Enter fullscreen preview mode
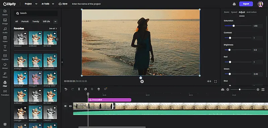 215,82
